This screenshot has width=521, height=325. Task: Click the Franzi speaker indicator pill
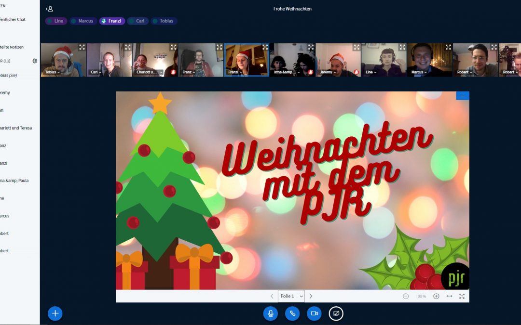(112, 21)
